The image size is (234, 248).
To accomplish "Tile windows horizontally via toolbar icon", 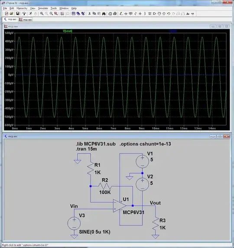I will pos(73,13).
